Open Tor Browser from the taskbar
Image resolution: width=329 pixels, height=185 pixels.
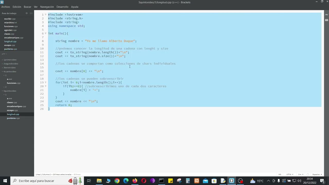153,181
